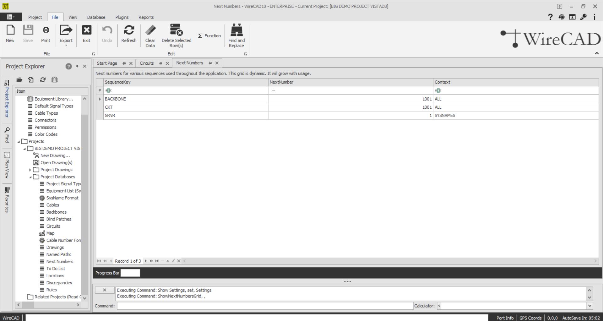603x321 pixels.
Task: Open the Database ribbon tab
Action: tap(96, 17)
